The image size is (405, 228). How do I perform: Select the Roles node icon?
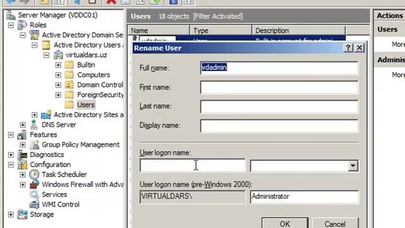coord(22,25)
